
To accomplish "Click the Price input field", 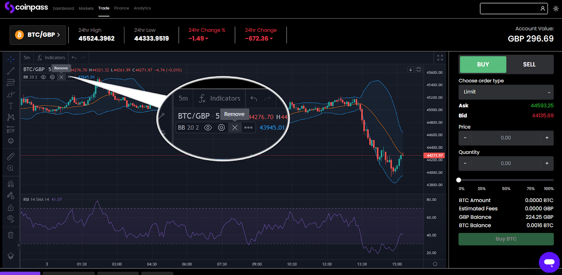I will point(506,138).
